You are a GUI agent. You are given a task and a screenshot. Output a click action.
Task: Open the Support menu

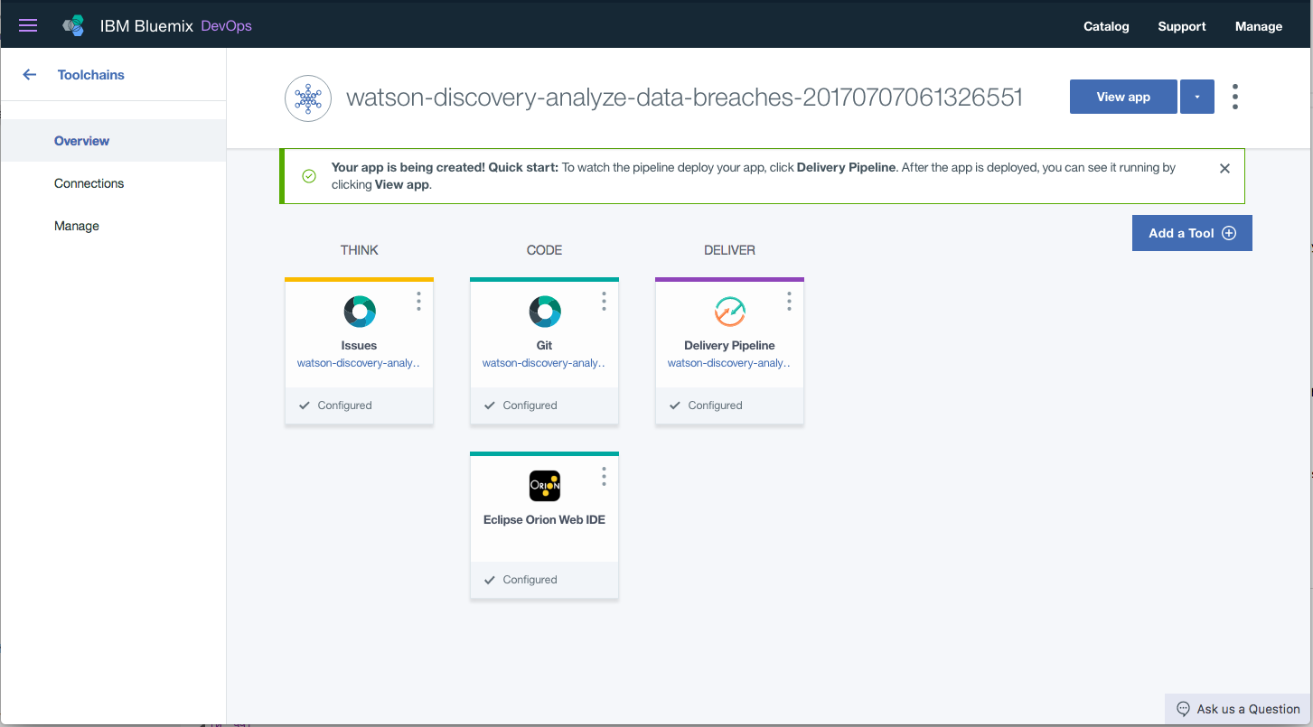(1182, 26)
